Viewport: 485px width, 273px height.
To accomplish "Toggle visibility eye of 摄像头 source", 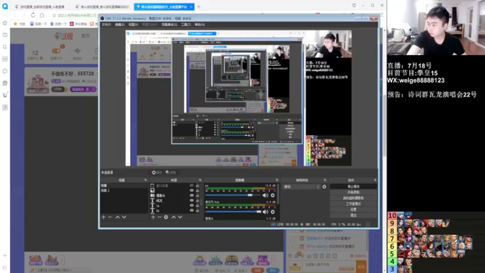I will (x=192, y=195).
